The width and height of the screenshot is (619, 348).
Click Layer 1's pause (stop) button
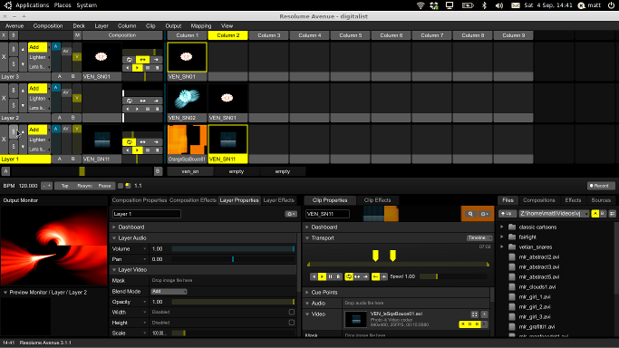147,150
